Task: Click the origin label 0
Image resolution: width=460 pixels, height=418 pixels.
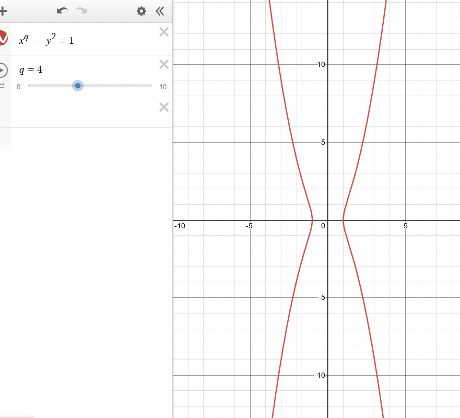Action: [323, 226]
